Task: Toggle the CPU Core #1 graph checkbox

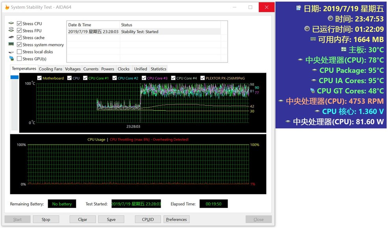Action: 85,78
